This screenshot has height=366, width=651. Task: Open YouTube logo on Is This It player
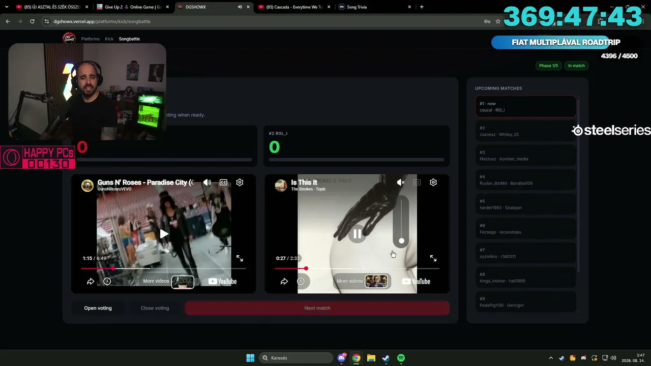pyautogui.click(x=416, y=282)
